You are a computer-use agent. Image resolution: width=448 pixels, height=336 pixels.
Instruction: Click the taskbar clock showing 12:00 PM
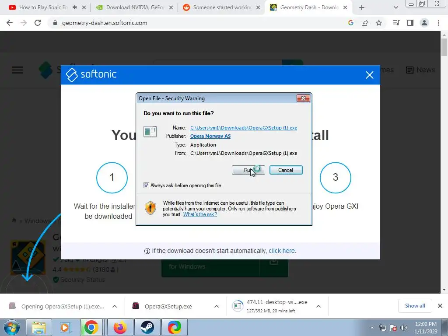point(426,327)
